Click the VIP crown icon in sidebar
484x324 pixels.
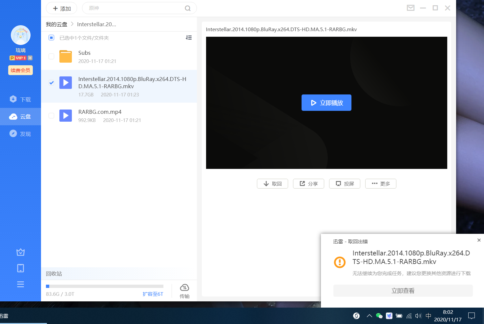point(20,252)
